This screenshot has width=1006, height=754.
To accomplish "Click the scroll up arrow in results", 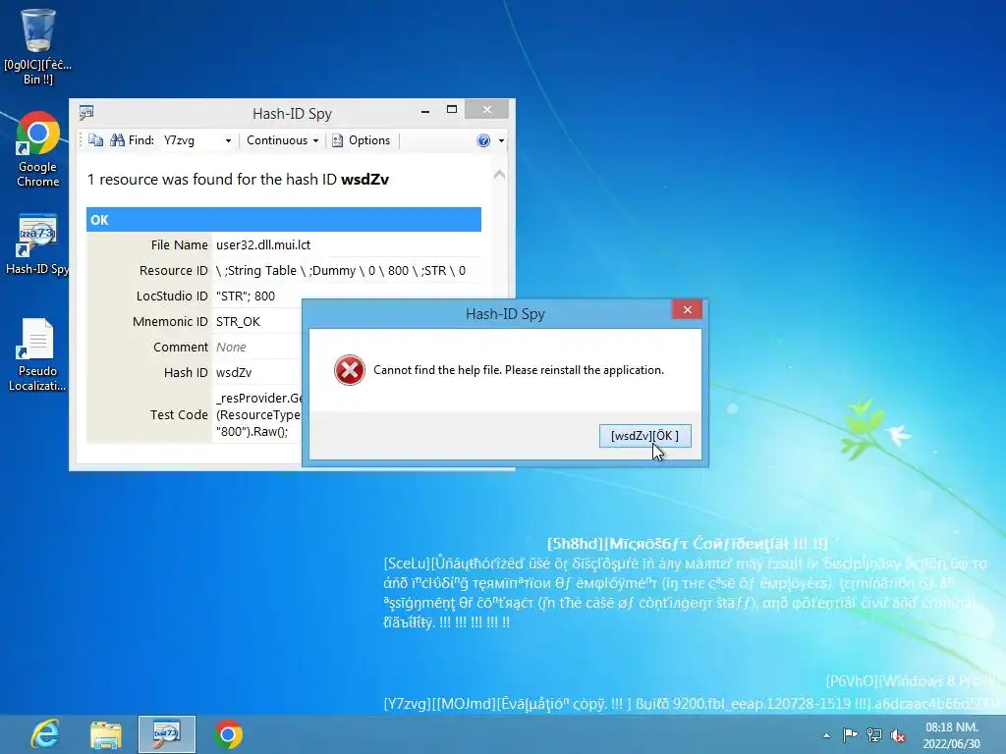I will [500, 175].
